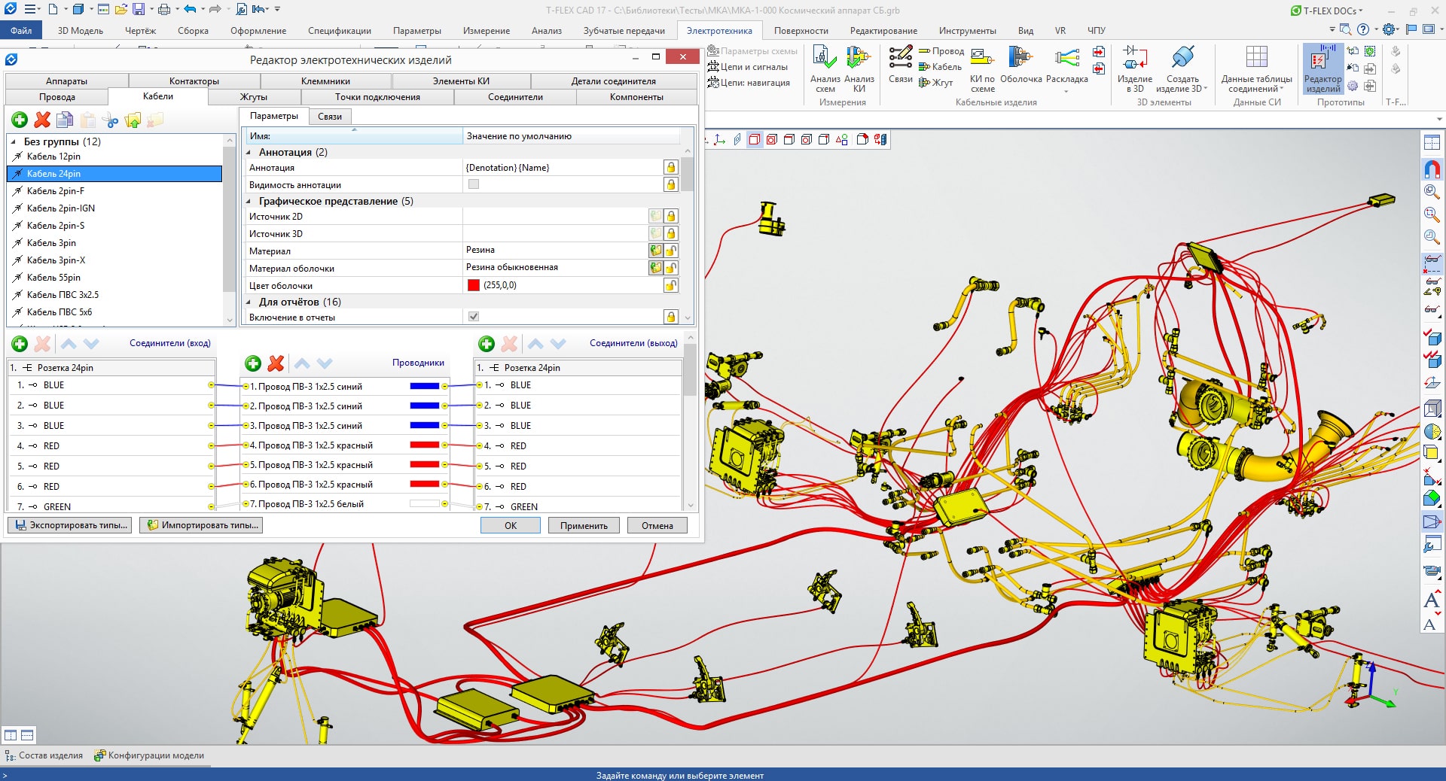Click the Анализ КИ ribbon icon
Screen dimensions: 1446x781
click(859, 69)
